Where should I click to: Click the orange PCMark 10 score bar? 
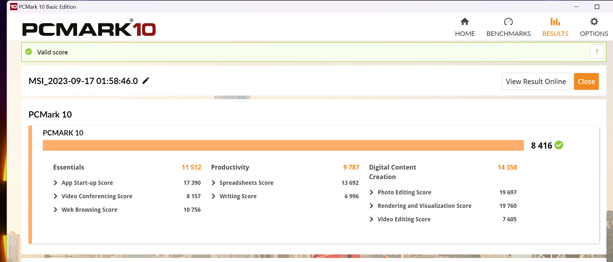click(283, 145)
